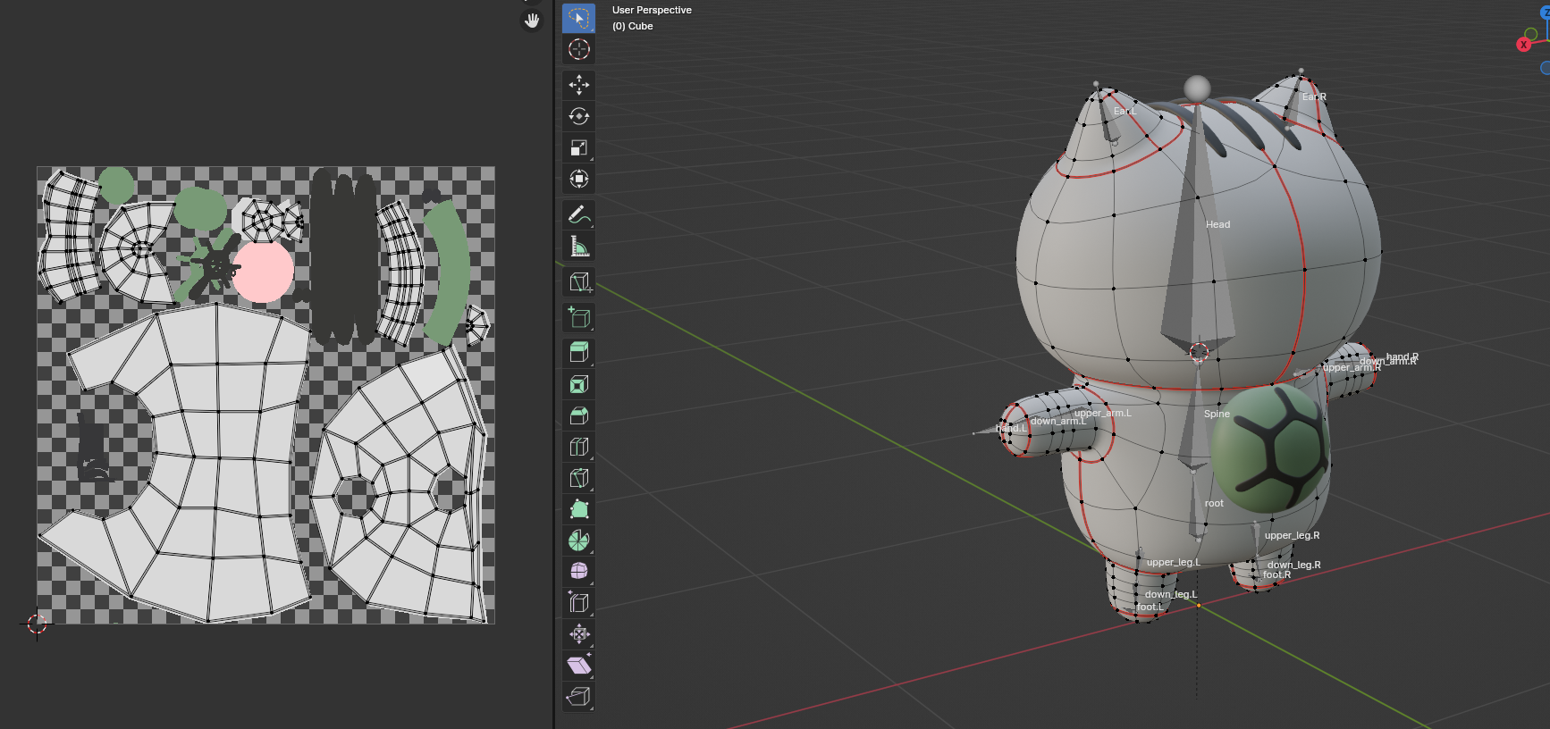
Task: Activate the 3D Cursor tool
Action: tap(578, 49)
